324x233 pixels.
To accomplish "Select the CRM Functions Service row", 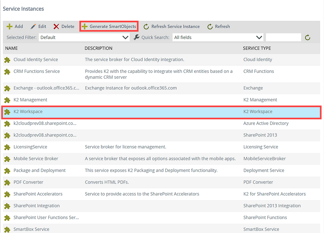I will pyautogui.click(x=36, y=71).
